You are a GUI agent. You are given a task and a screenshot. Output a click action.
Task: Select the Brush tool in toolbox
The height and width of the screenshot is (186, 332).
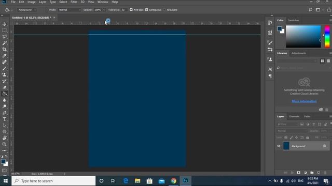(4, 68)
